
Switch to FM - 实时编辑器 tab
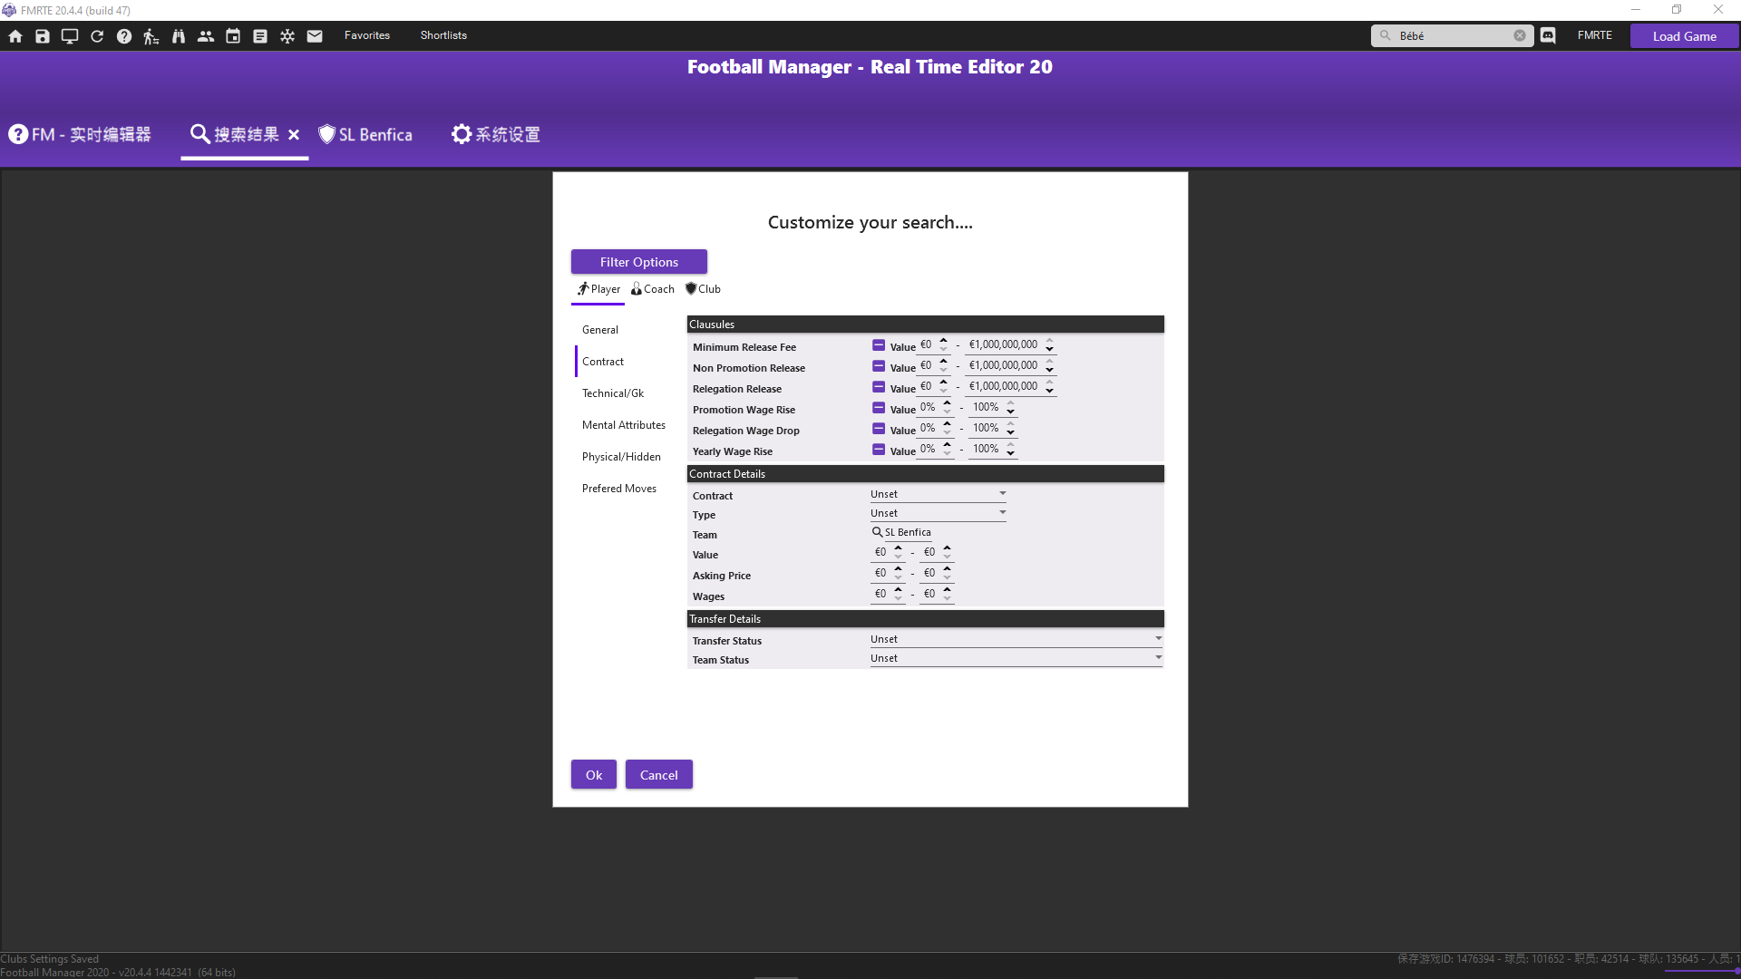[80, 134]
